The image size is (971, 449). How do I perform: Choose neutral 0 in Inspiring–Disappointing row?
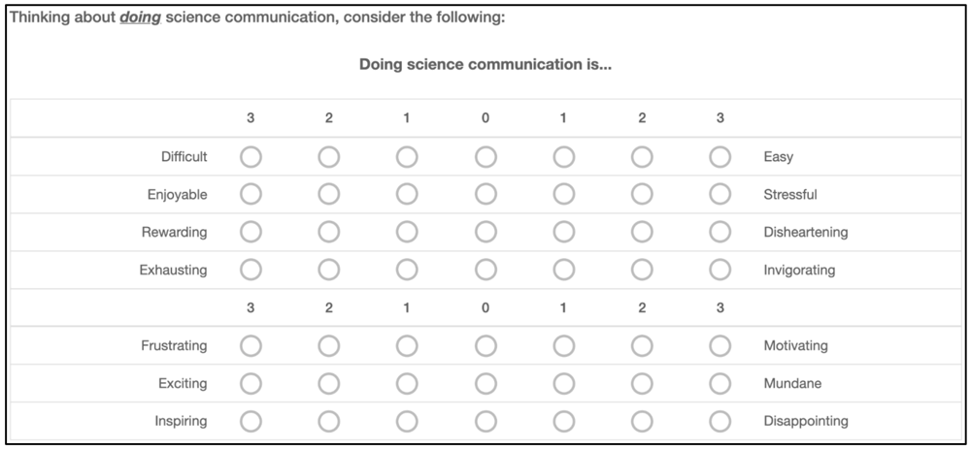pos(485,421)
